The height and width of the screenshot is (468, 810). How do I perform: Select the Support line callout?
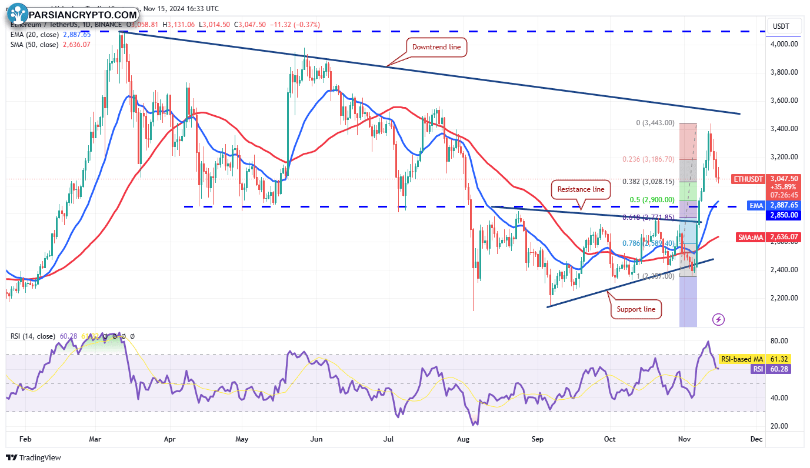[x=636, y=309]
